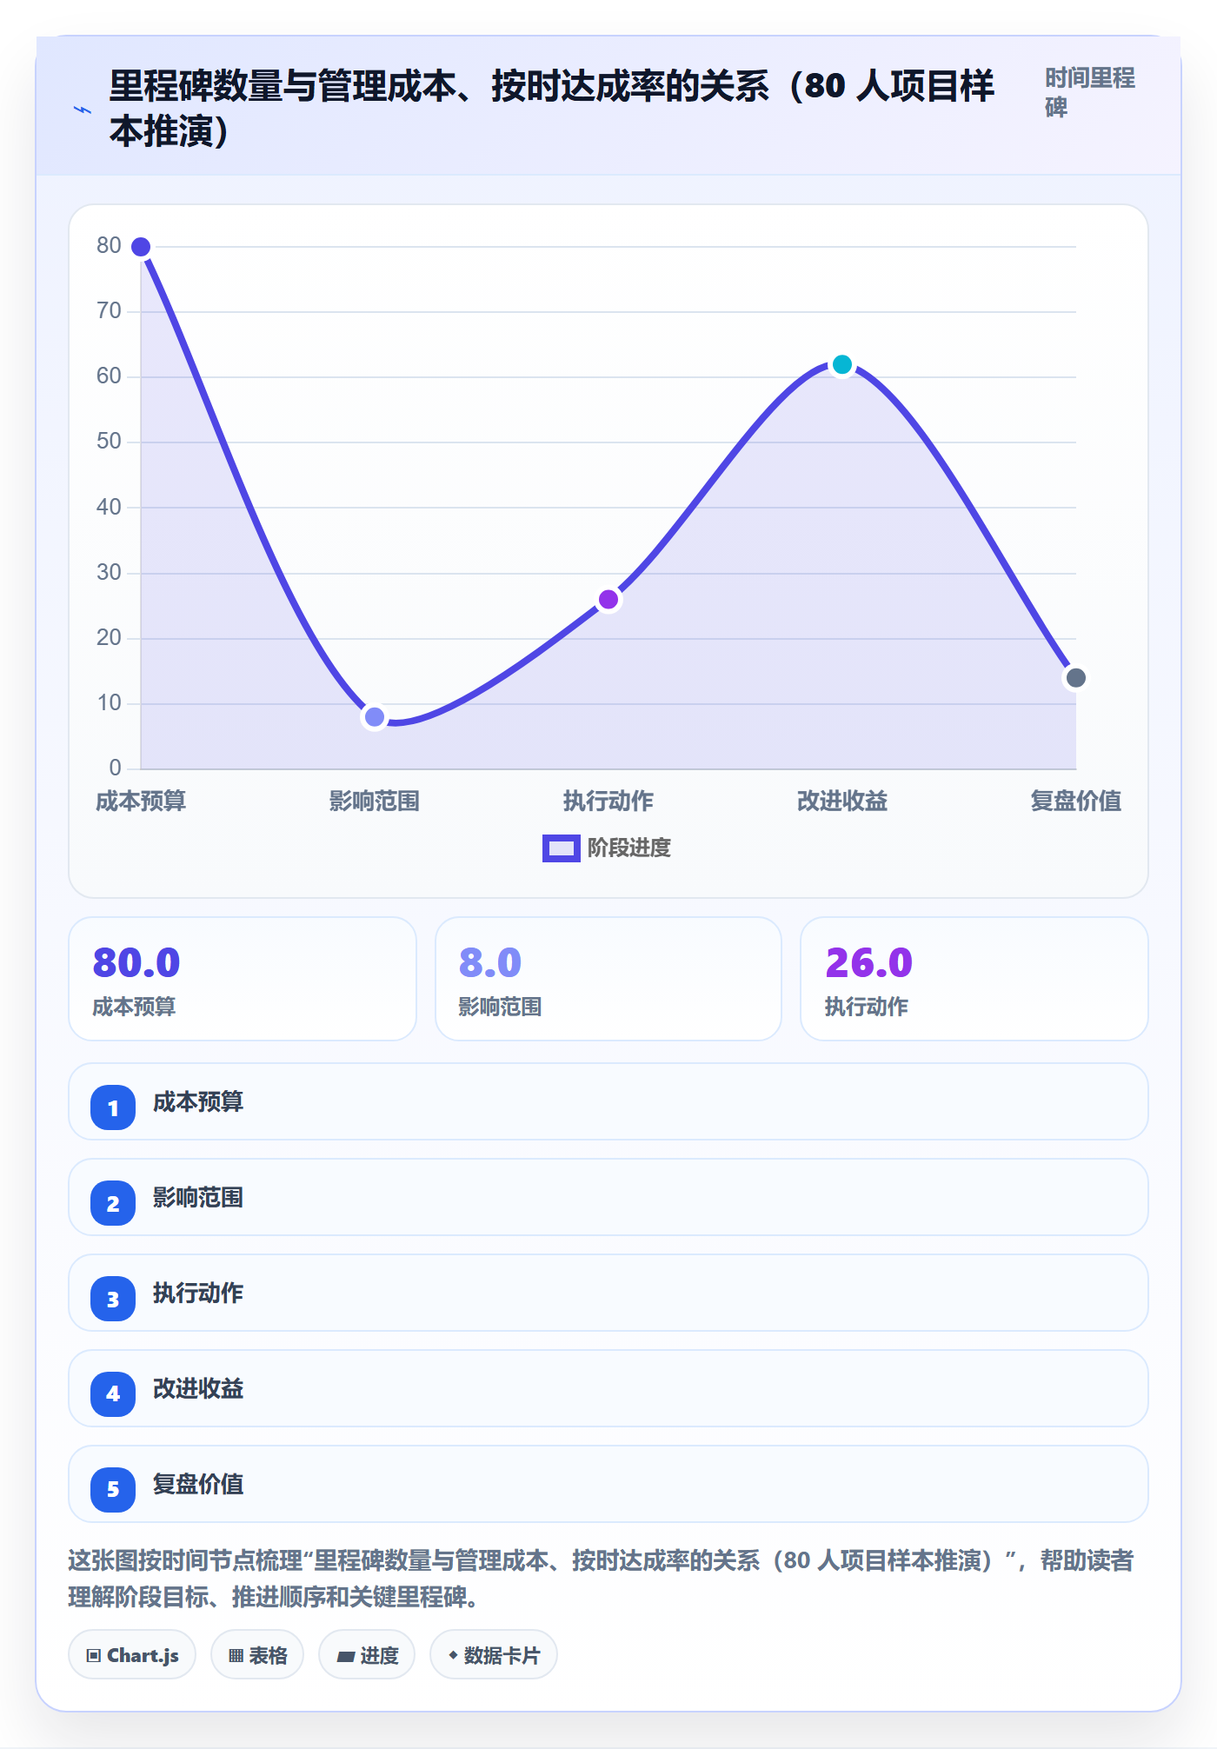Select the 成本预算 milestone row label

pos(198,1102)
